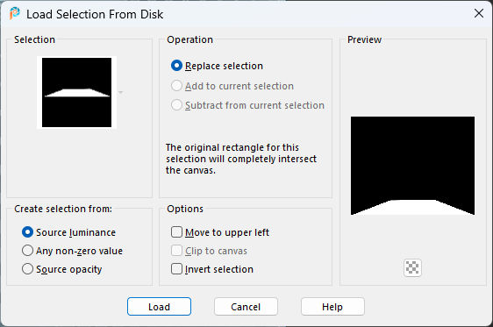
Task: Click the Move to upper left label
Action: coord(227,232)
